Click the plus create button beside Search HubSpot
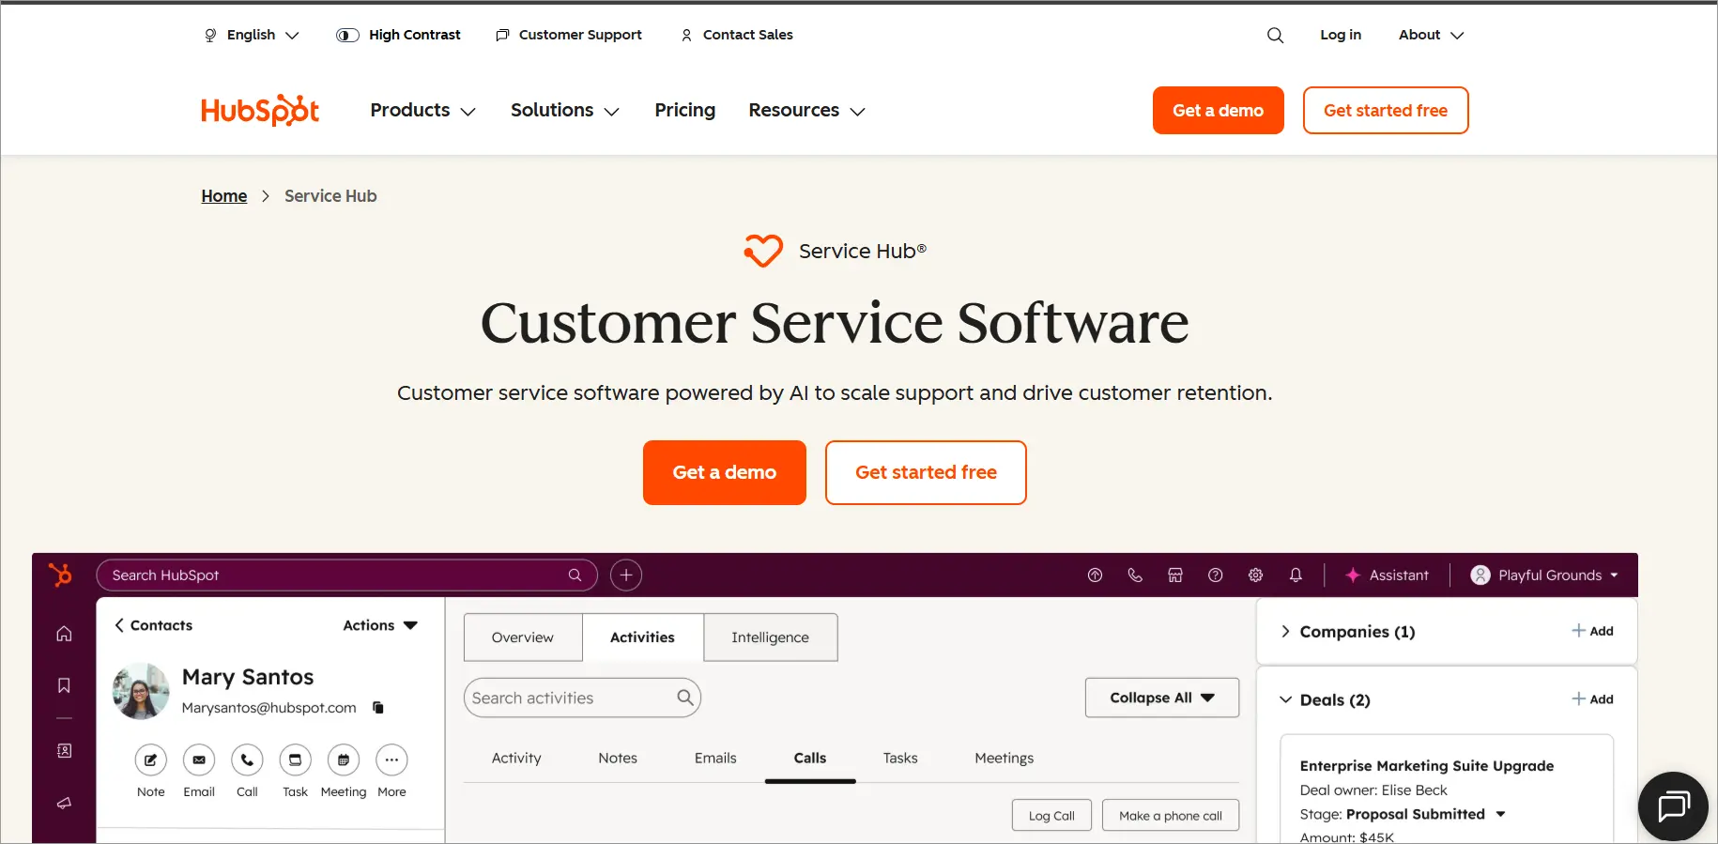The height and width of the screenshot is (844, 1718). [x=626, y=575]
